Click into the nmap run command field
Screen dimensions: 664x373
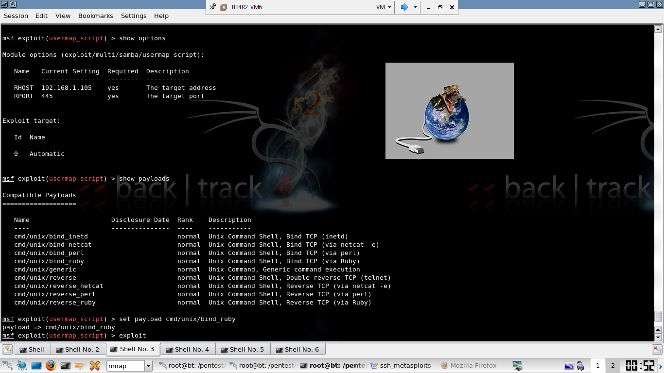coord(125,366)
